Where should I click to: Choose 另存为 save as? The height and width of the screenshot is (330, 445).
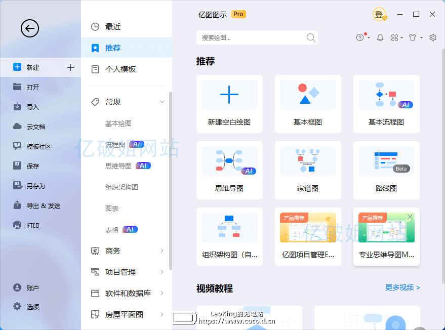[41, 186]
